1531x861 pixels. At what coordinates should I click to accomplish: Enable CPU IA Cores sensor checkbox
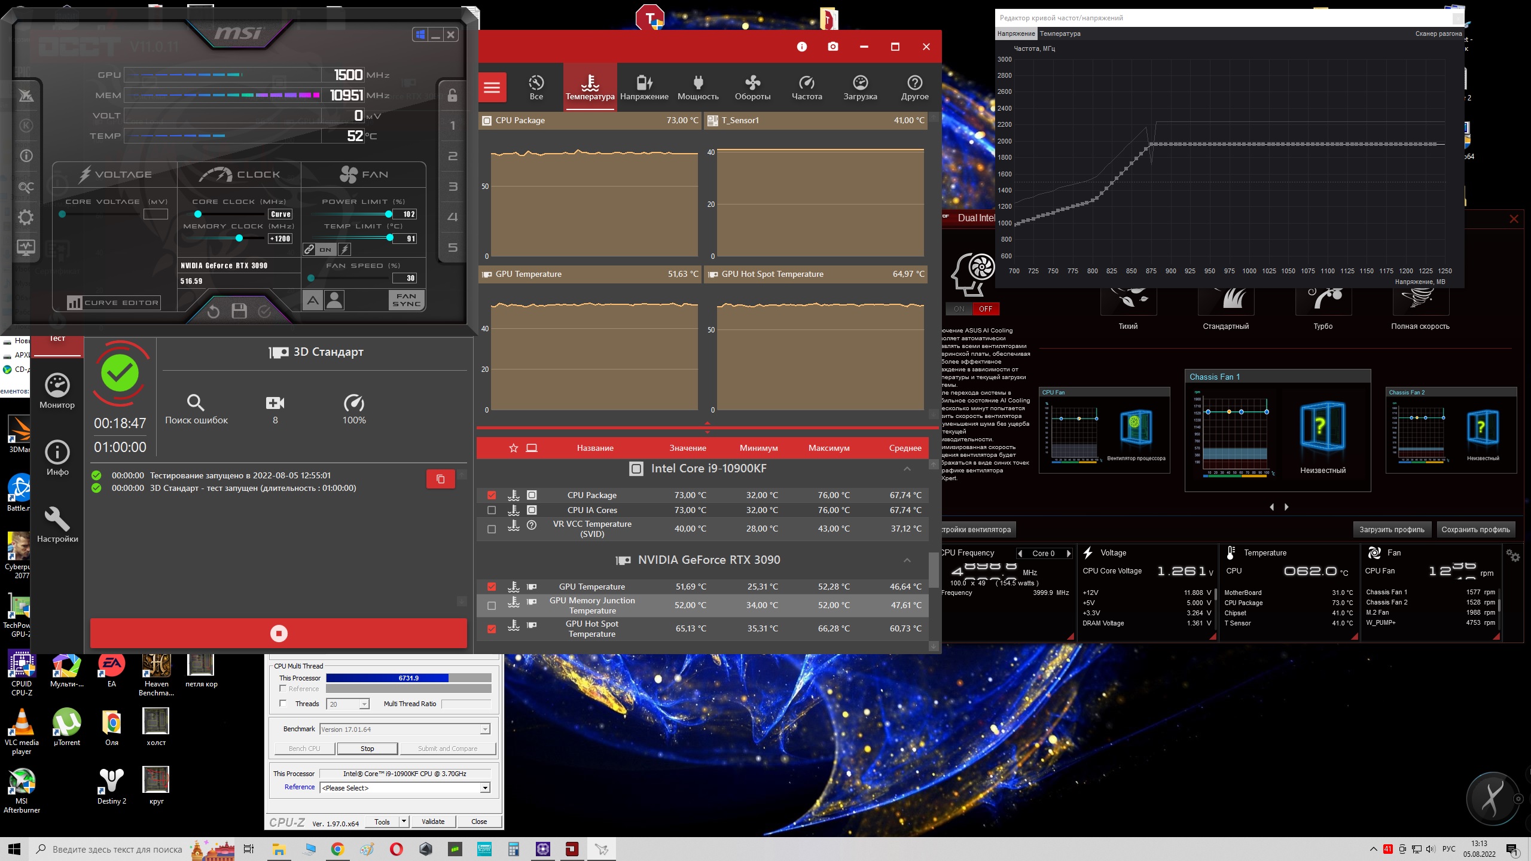(x=492, y=510)
